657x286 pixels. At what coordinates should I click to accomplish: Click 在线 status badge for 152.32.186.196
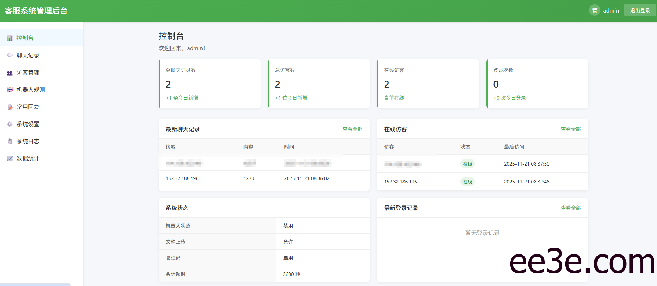pos(467,182)
